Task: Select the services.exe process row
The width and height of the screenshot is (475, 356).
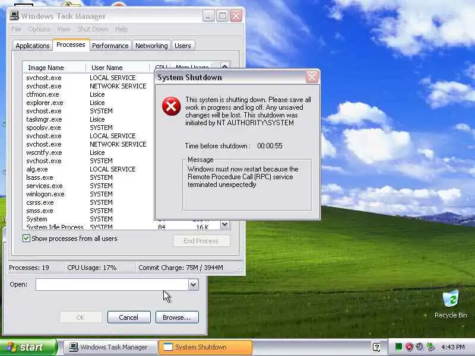Action: pos(88,186)
